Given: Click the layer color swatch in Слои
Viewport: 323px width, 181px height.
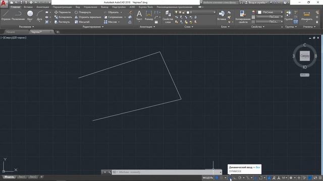Looking at the screenshot, I should (x=188, y=12).
